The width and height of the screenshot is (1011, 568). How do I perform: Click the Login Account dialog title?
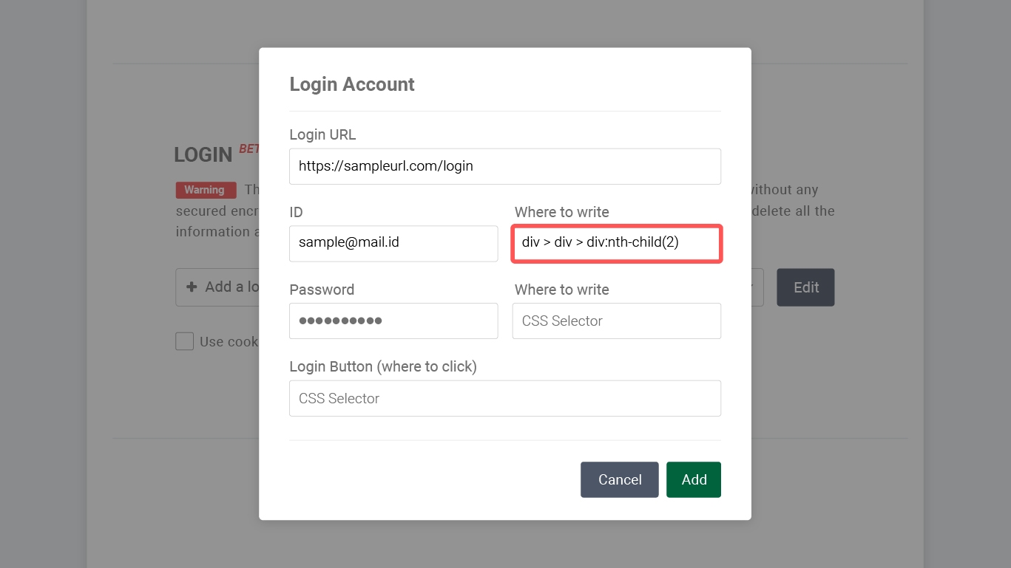352,84
